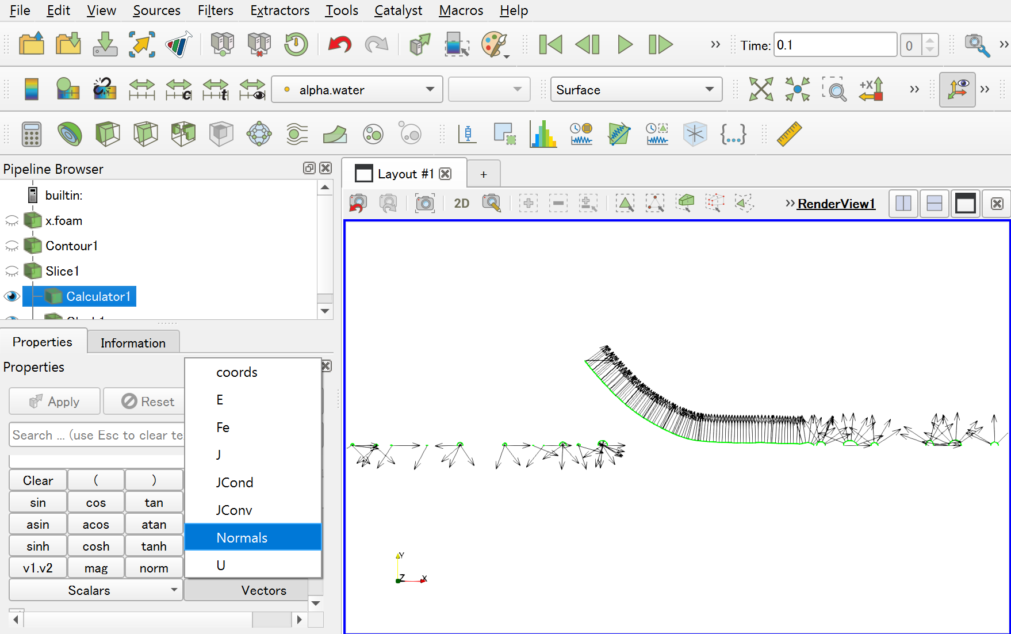
Task: Click the Calculator filter icon
Action: pyautogui.click(x=32, y=134)
